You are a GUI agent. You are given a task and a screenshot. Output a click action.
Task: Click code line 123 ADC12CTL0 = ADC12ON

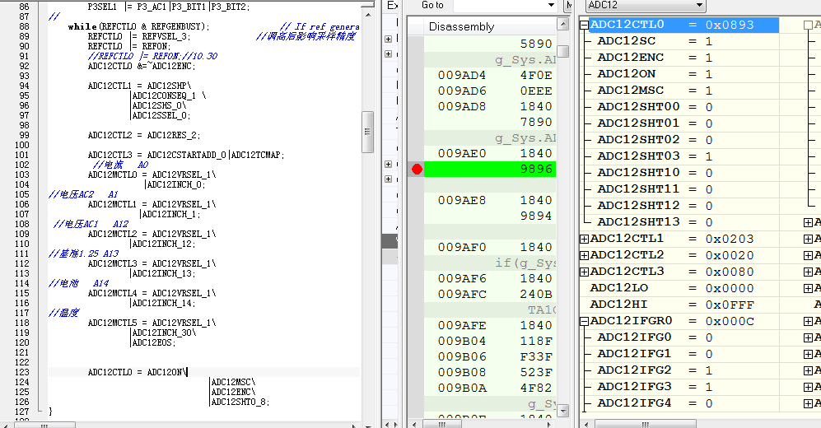138,372
